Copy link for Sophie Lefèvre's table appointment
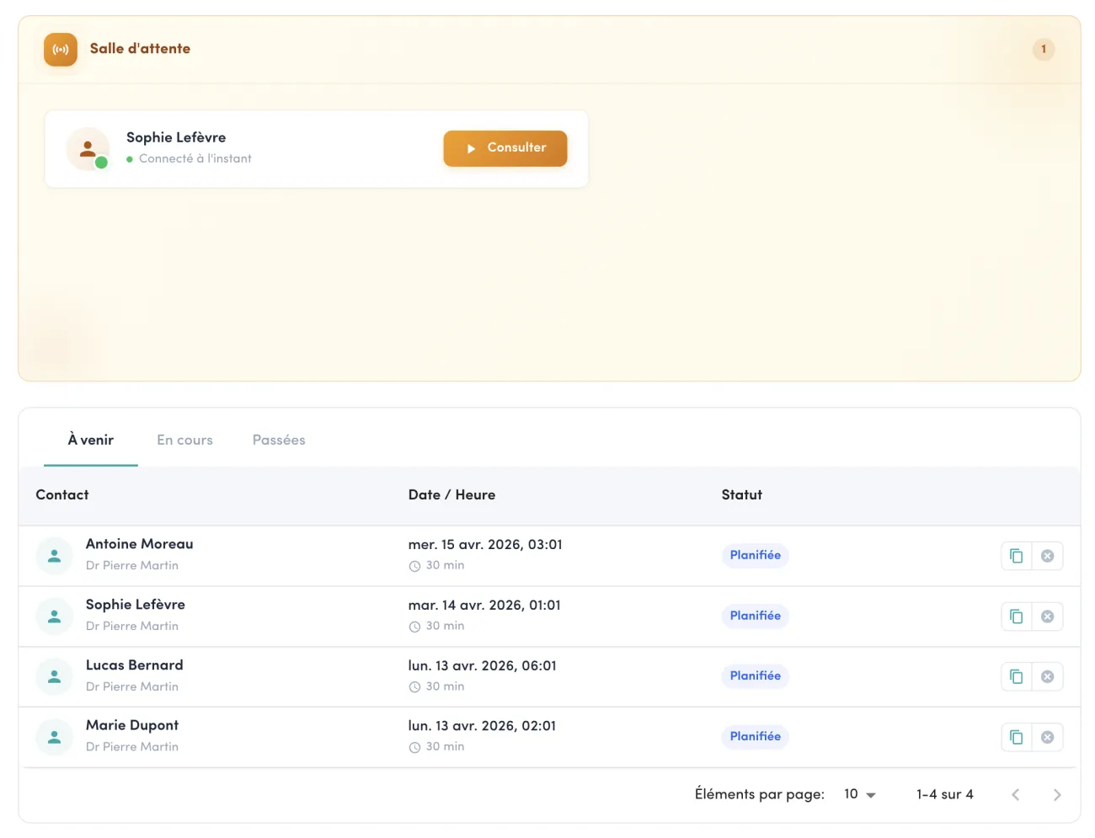1095x838 pixels. tap(1017, 616)
